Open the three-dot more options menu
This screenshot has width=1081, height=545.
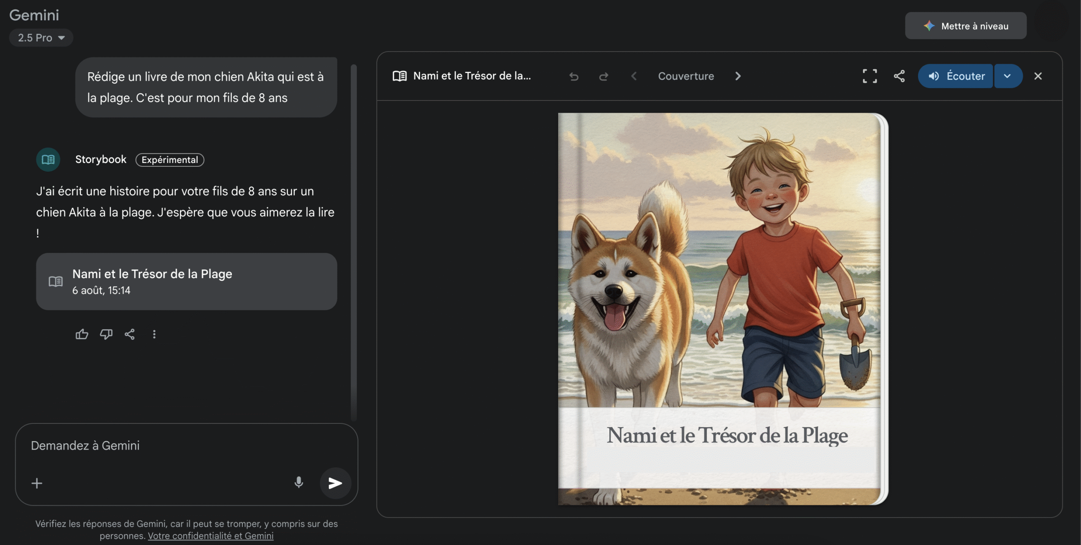click(154, 334)
